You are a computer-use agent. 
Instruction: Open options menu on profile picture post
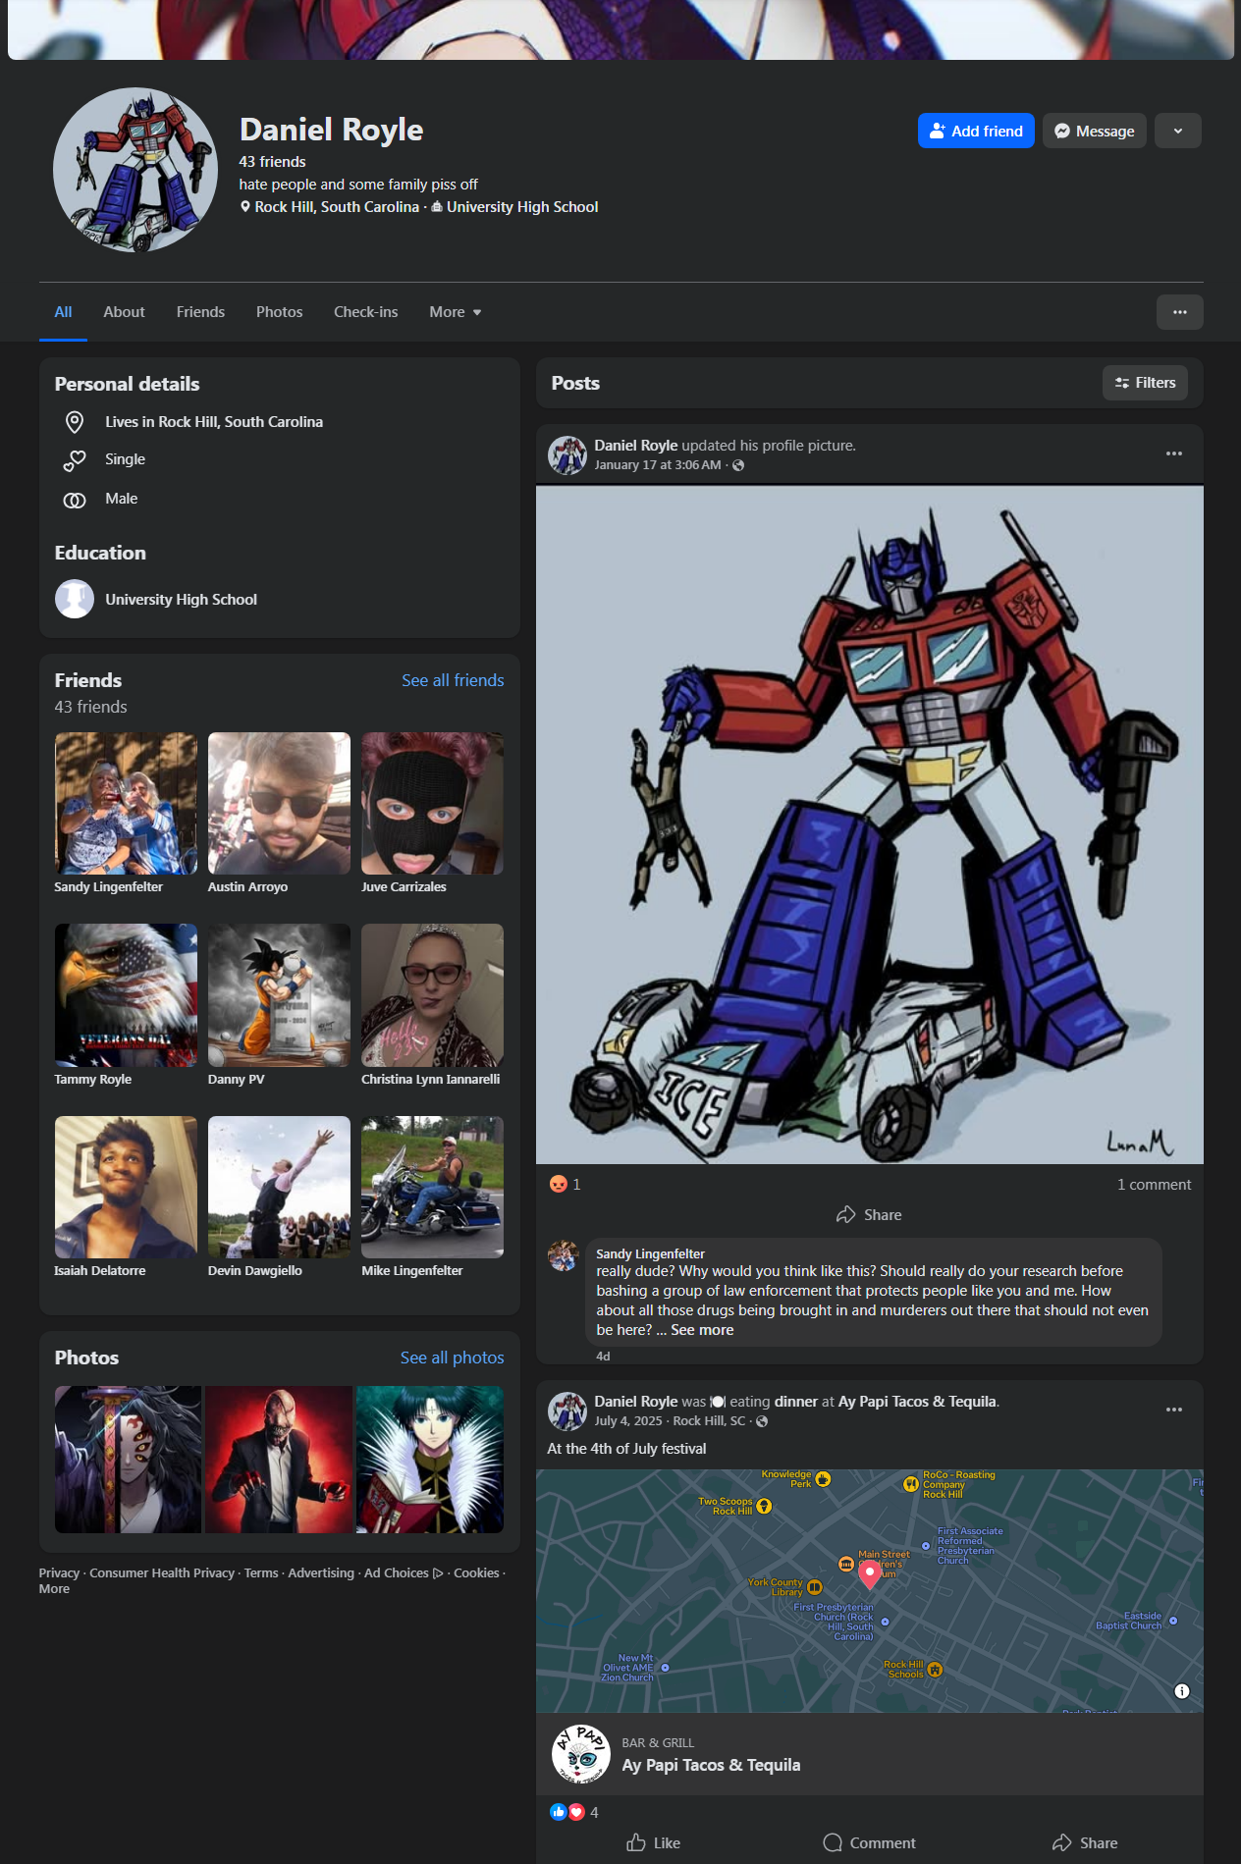[x=1173, y=453]
